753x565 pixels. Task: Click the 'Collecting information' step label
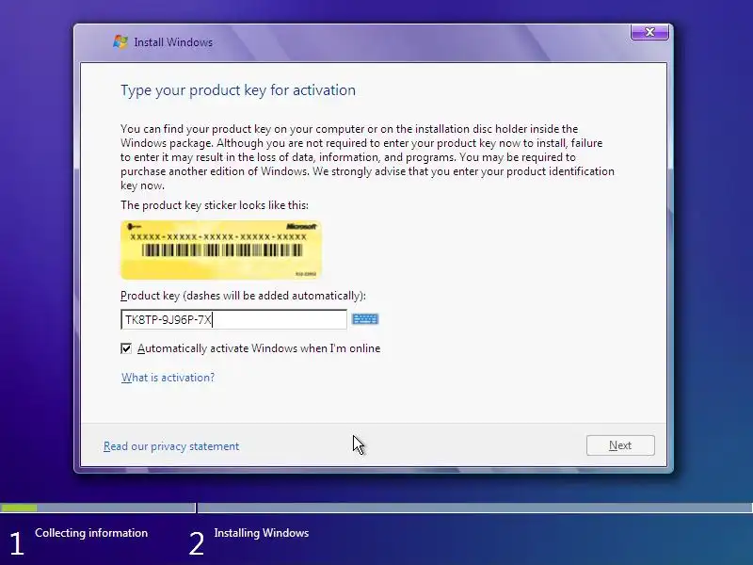click(x=91, y=533)
